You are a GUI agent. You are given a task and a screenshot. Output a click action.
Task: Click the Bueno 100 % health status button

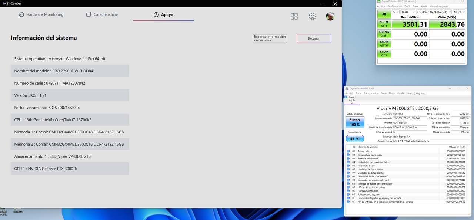pos(354,122)
